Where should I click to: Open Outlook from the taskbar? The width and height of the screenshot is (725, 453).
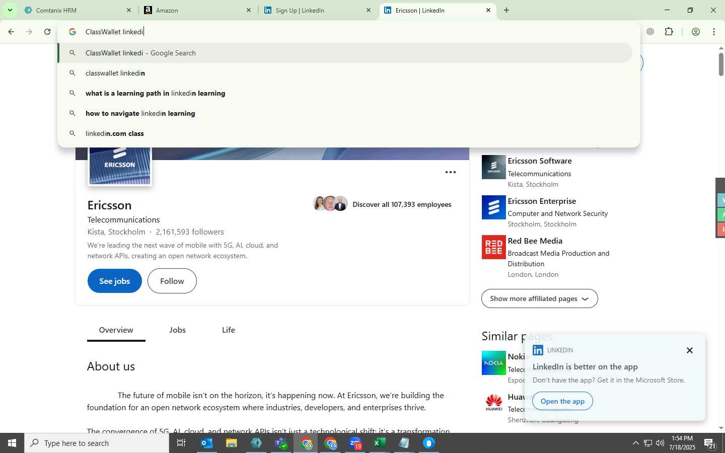coord(207,443)
